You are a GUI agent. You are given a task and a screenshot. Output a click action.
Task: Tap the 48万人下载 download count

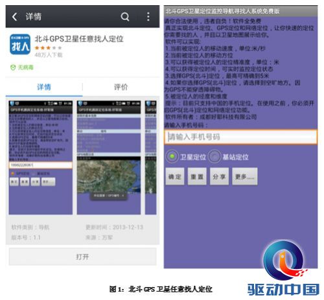(x=49, y=55)
